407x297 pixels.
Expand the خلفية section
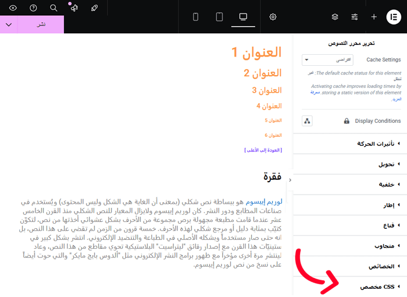[x=350, y=185]
